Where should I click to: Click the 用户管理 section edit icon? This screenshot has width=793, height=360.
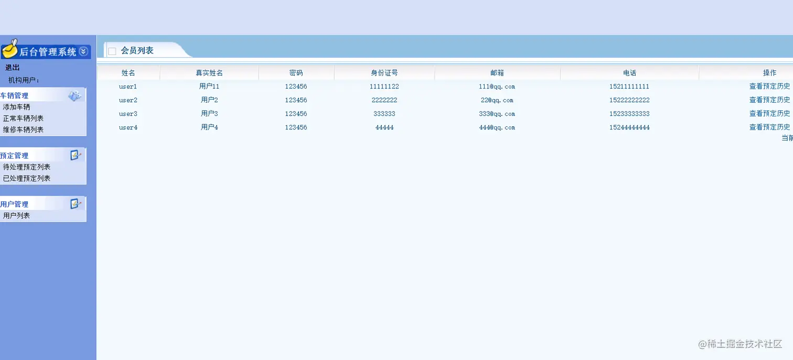coord(76,204)
